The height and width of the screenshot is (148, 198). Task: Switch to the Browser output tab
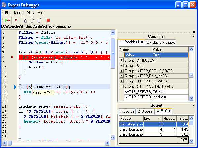[146, 111]
